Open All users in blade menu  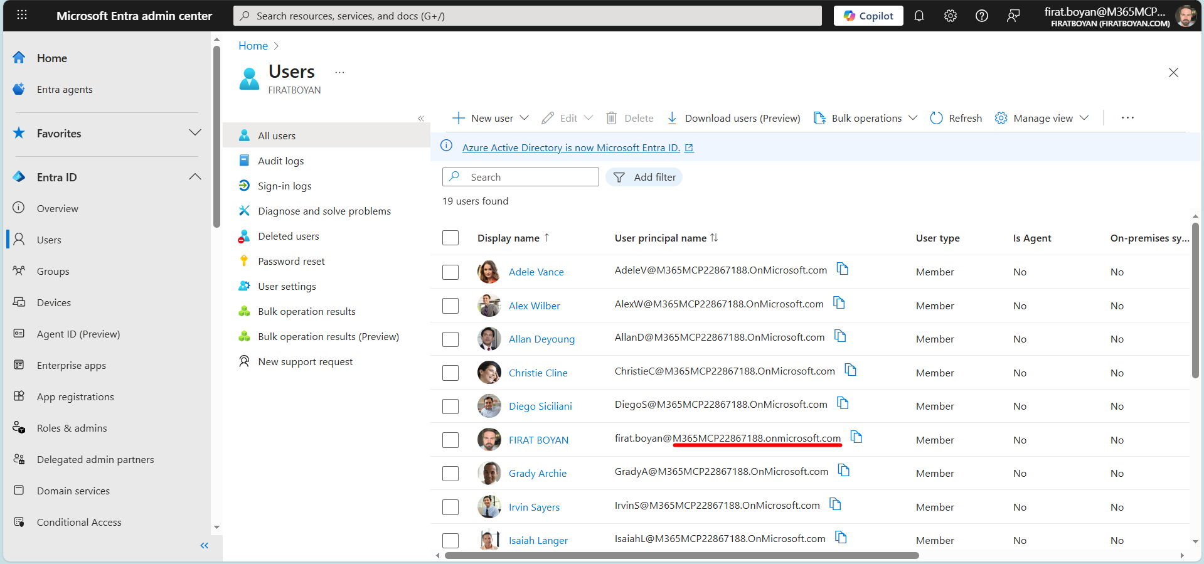point(326,136)
